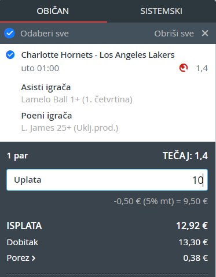Click the Asisti igrača market title

[46, 87]
